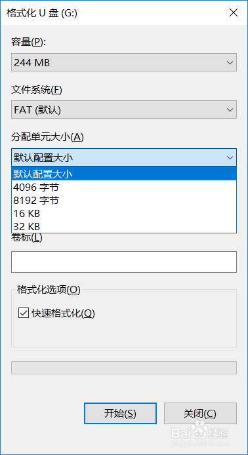Click the 开始(S) button
Screen dimensions: 248x455
[120, 414]
